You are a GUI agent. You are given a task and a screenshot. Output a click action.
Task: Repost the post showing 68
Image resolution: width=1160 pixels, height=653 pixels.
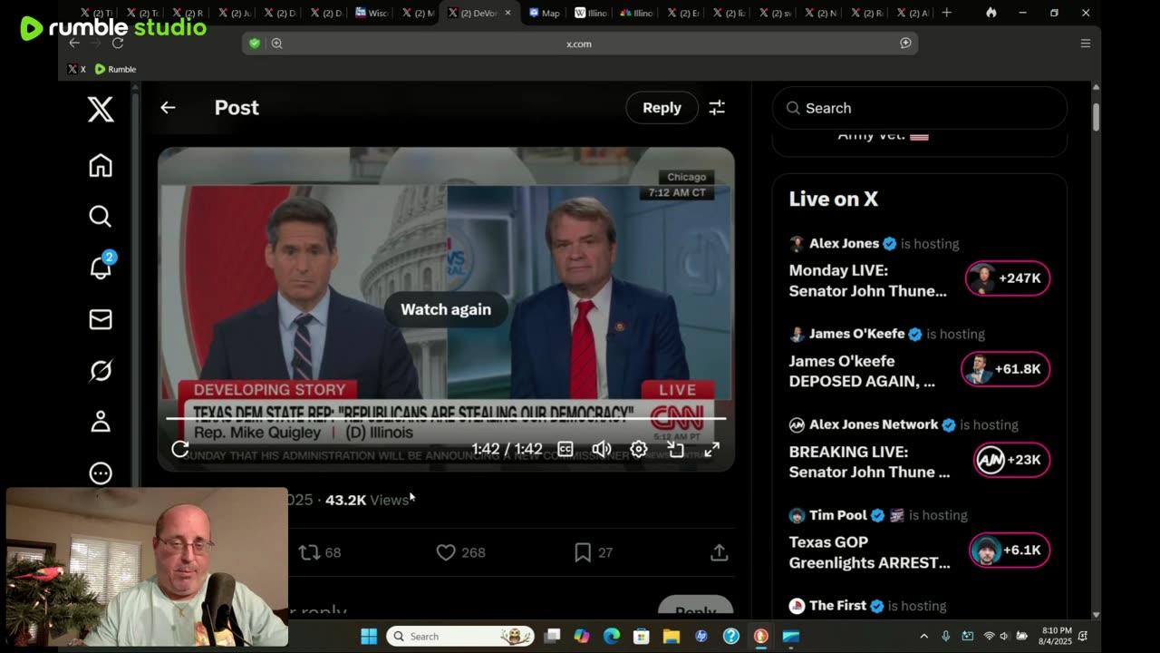click(320, 551)
